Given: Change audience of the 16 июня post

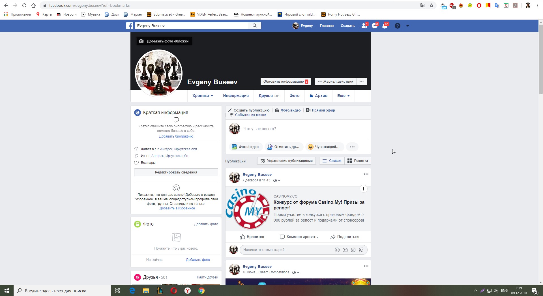Looking at the screenshot, I should point(296,273).
